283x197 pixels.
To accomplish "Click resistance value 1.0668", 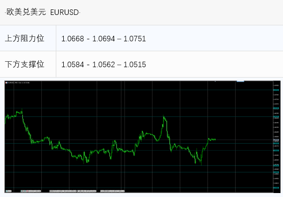I will tap(73, 39).
